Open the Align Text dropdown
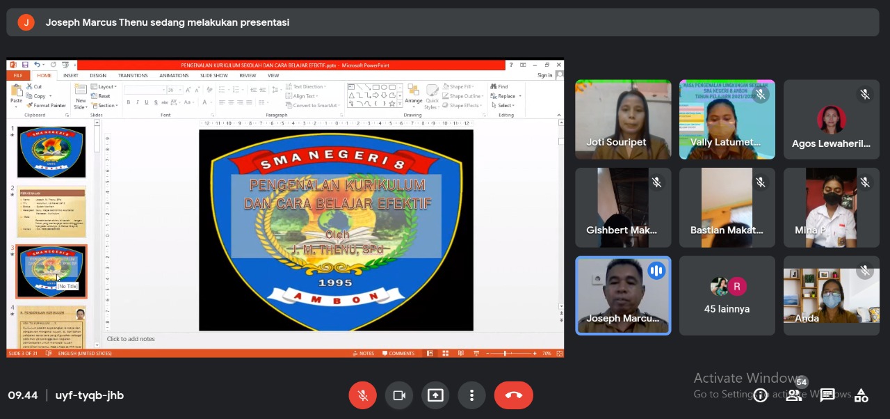 tap(303, 96)
